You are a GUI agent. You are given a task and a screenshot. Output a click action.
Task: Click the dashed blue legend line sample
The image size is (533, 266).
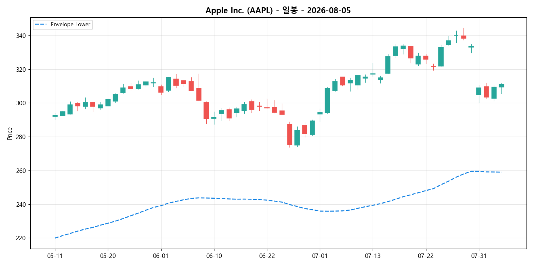pos(41,25)
